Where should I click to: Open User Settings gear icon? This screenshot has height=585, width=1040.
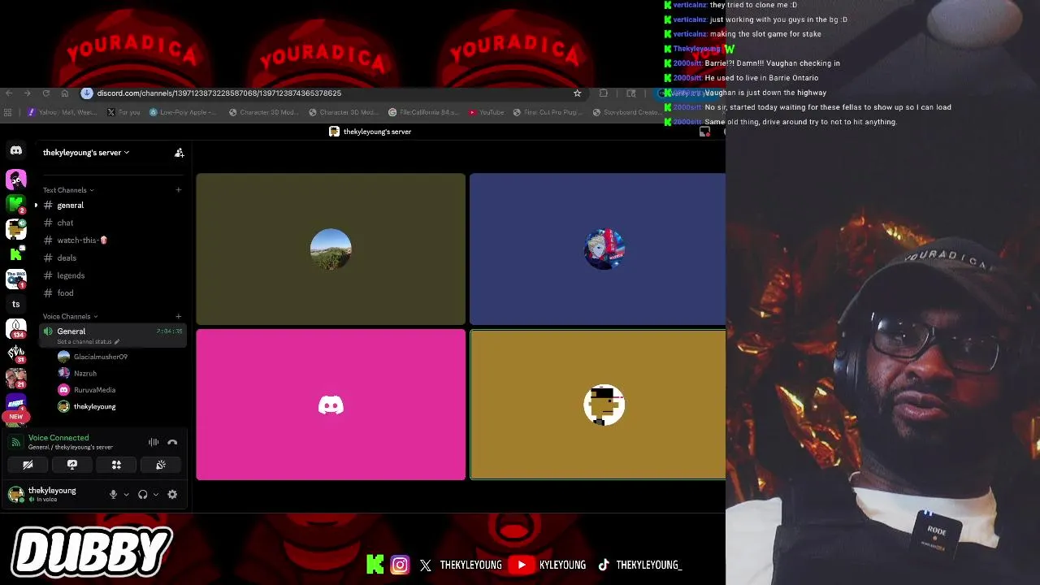pyautogui.click(x=172, y=494)
